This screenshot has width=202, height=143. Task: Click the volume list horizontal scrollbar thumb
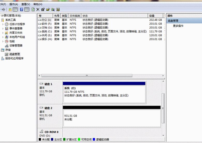87,76
